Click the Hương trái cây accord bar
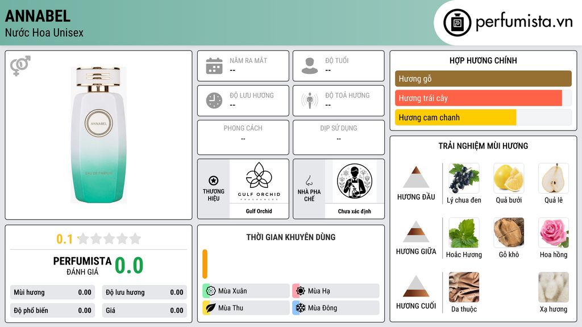This screenshot has width=582, height=327. pos(483,98)
